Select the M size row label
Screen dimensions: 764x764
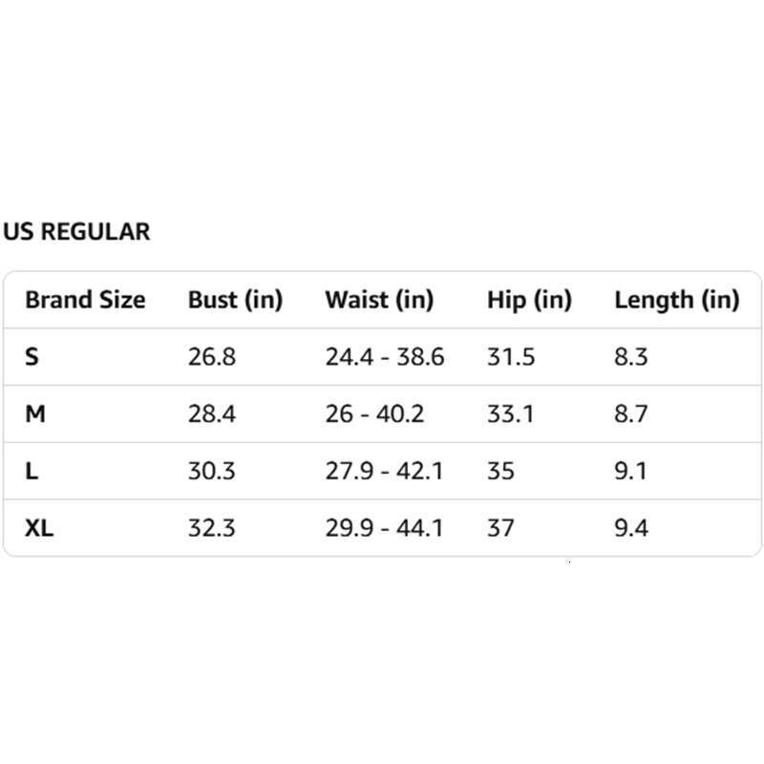[x=35, y=414]
